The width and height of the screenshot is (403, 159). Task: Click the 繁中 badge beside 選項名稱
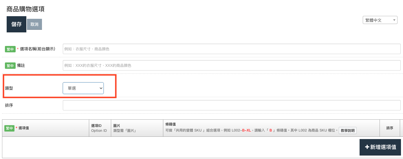click(10, 49)
